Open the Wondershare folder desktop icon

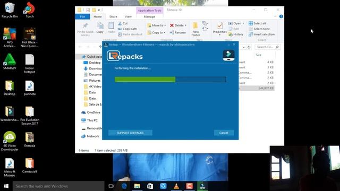point(10,114)
